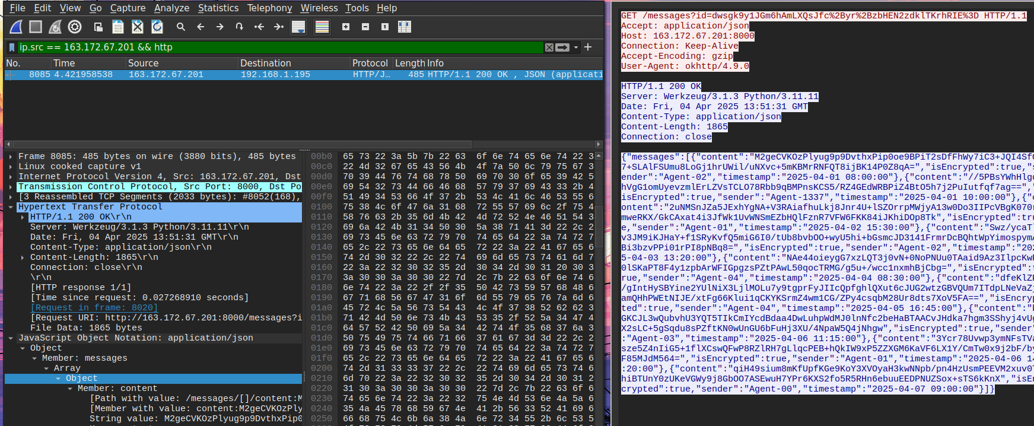Clear the display filter
The height and width of the screenshot is (426, 1034).
point(549,47)
